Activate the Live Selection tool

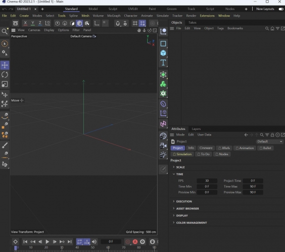[x=5, y=44]
